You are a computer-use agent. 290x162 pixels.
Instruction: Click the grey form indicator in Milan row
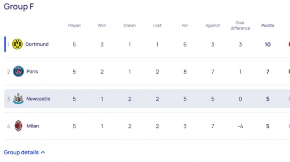point(289,126)
